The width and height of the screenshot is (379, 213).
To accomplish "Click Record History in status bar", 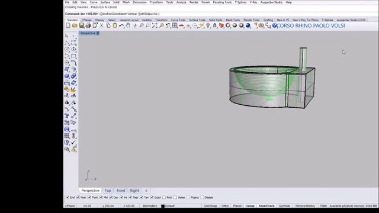I will 306,206.
